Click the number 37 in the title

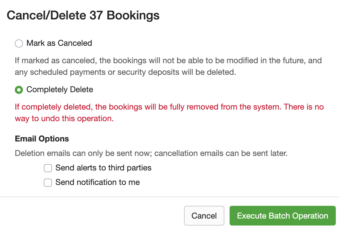pos(96,15)
